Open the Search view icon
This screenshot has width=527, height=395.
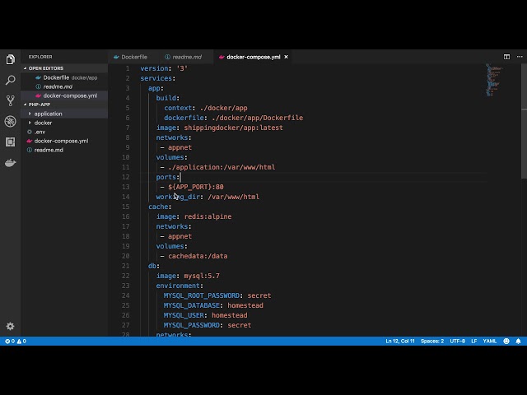click(x=11, y=81)
